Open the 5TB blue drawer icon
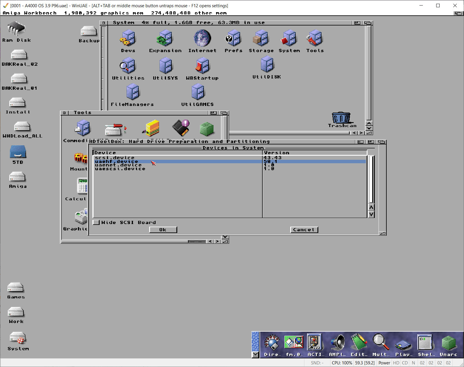 [18, 155]
